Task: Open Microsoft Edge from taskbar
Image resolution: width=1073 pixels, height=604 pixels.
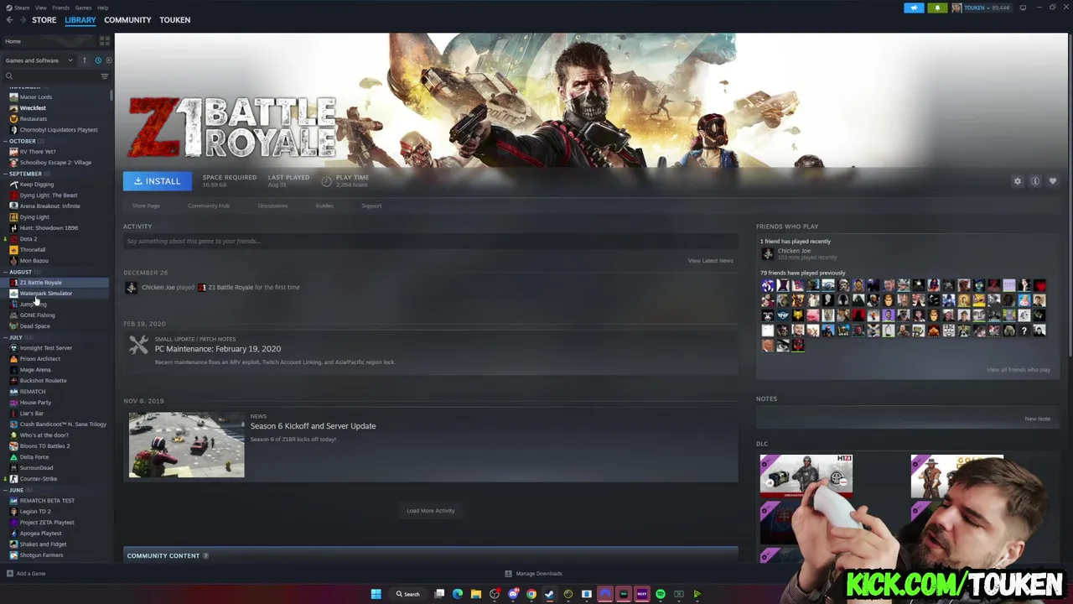Action: pyautogui.click(x=458, y=594)
